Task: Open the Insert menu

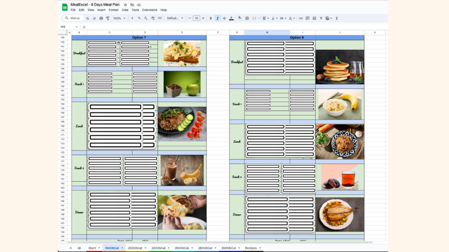Action: [101, 10]
